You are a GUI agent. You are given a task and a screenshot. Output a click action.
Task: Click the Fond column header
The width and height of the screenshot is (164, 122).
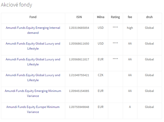click(x=33, y=17)
